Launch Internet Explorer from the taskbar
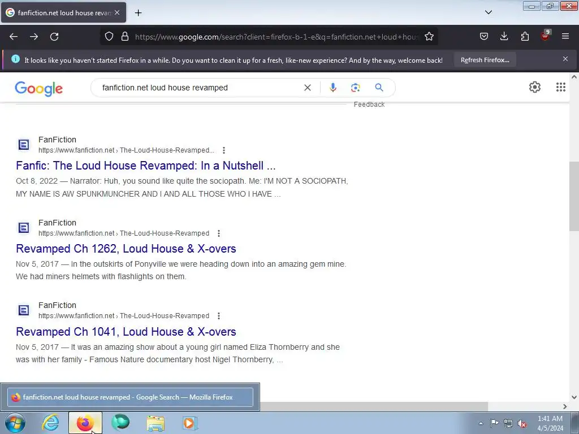The width and height of the screenshot is (579, 434). 50,423
